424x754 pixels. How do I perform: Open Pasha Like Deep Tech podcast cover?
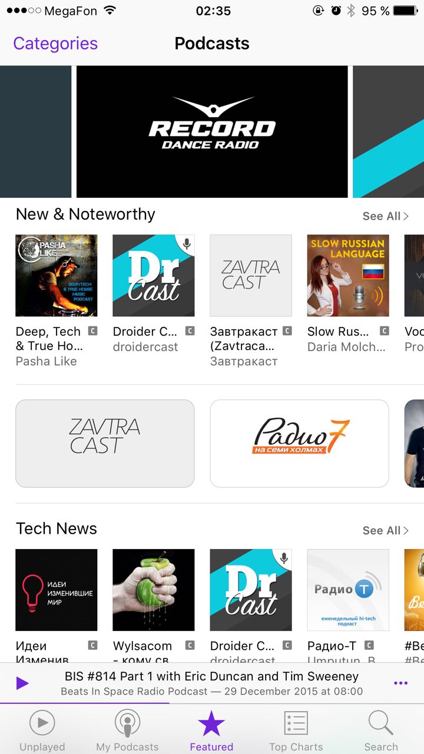click(x=57, y=276)
